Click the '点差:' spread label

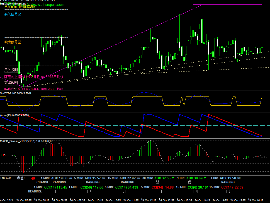pyautogui.click(x=21, y=178)
